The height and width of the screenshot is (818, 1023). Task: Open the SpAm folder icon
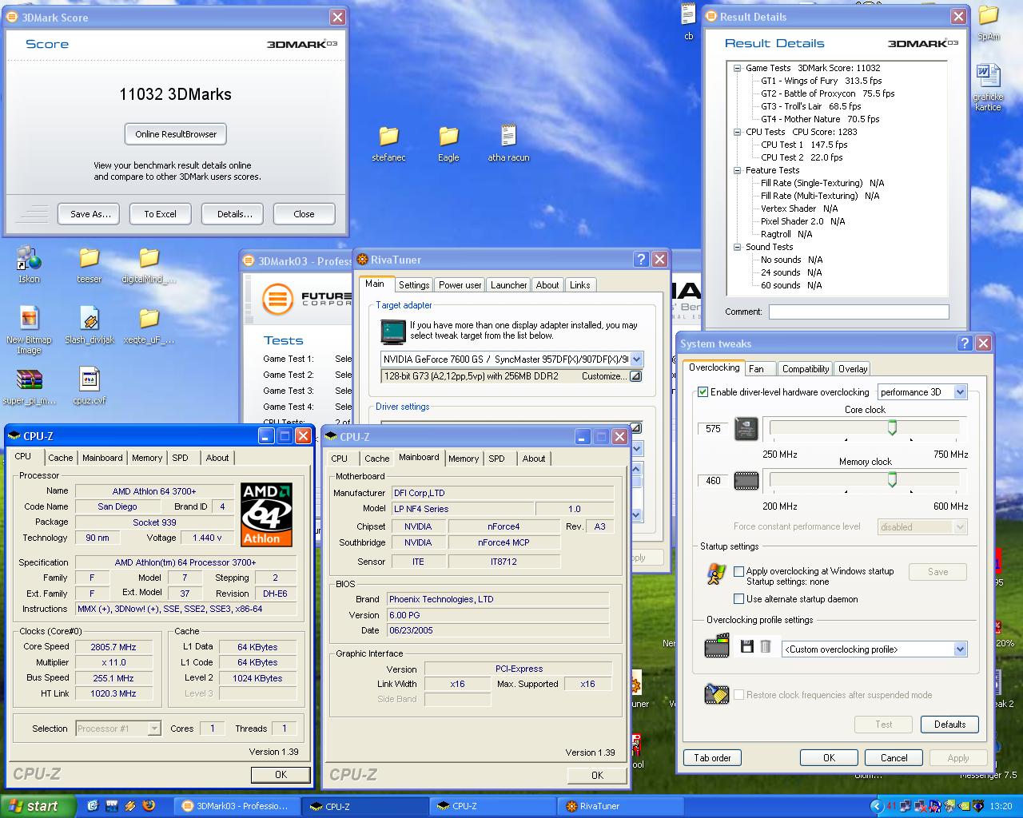989,15
